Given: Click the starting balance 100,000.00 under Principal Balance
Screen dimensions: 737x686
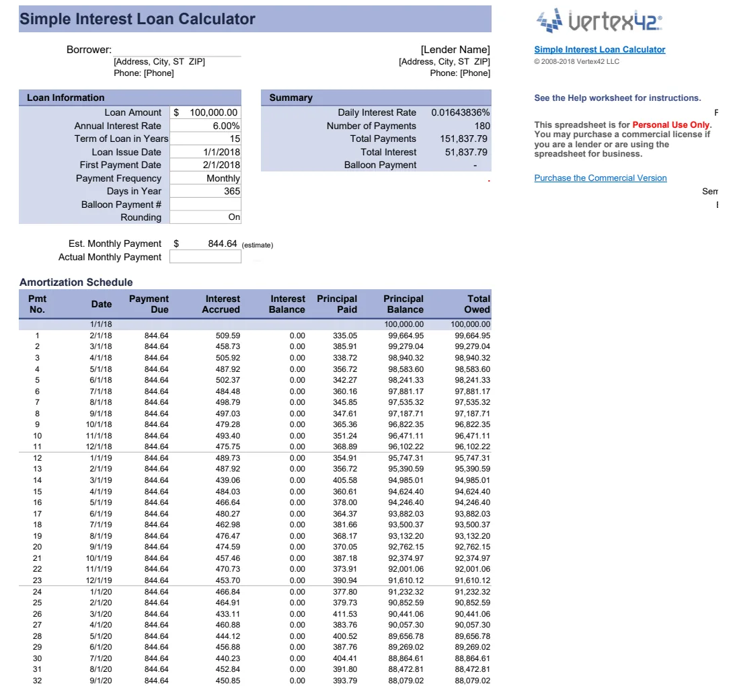Looking at the screenshot, I should (x=403, y=324).
